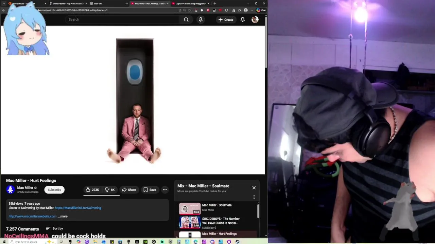Viewport: 435px width, 244px height.
Task: Open the browser Chat button
Action: point(261,10)
